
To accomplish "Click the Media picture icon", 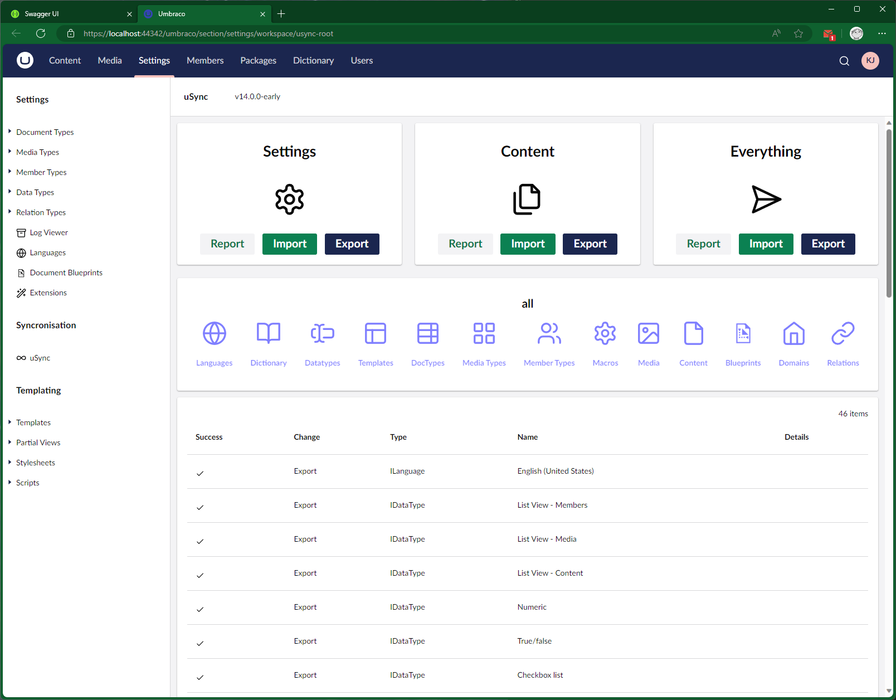I will [649, 333].
